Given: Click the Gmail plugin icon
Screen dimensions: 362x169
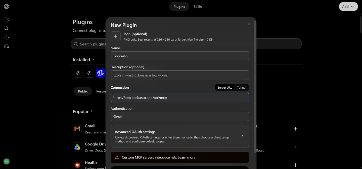Looking at the screenshot, I should click(77, 129).
